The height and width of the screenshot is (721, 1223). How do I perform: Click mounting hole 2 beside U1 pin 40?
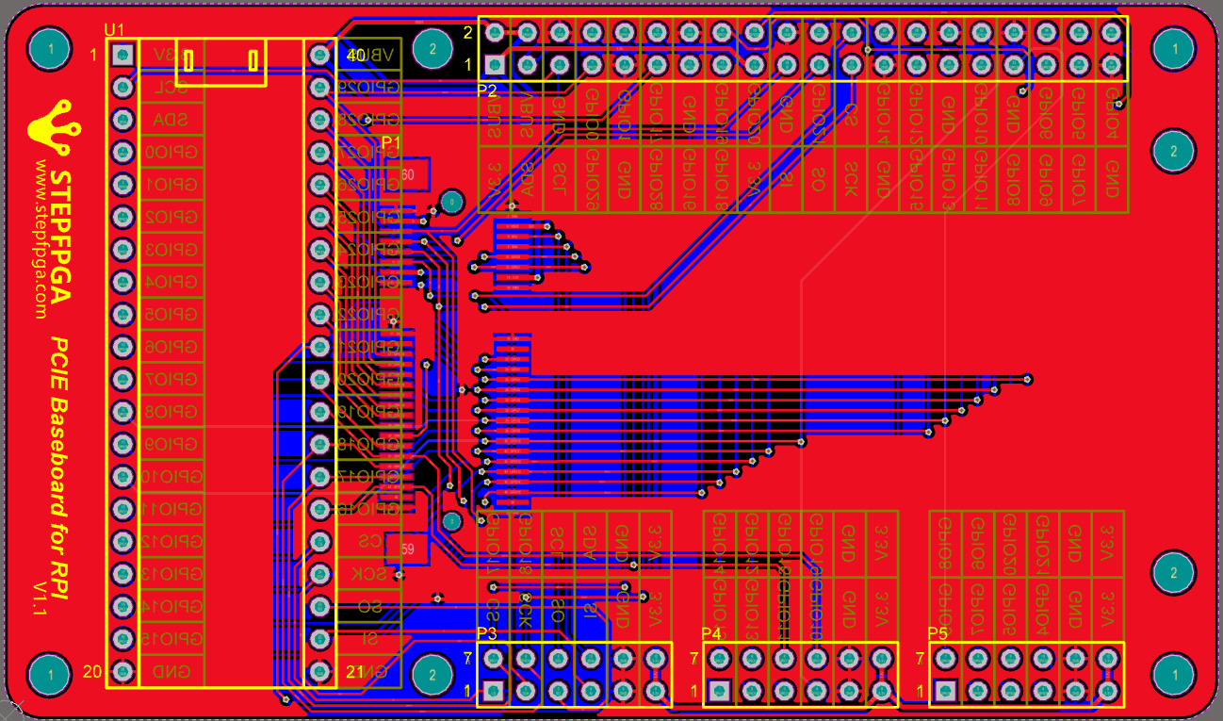pos(432,48)
